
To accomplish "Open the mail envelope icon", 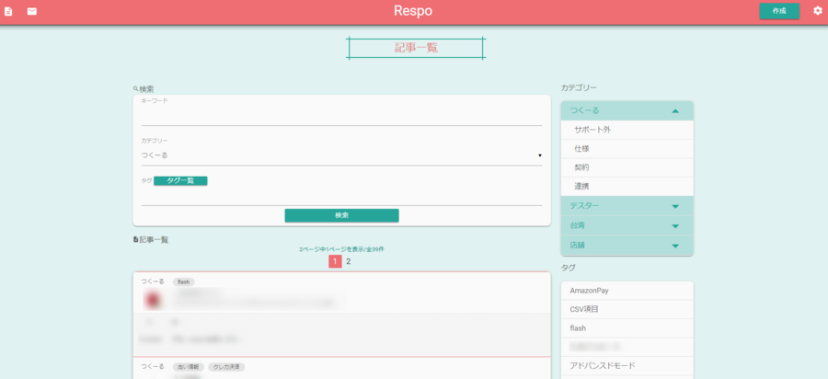I will (x=32, y=11).
